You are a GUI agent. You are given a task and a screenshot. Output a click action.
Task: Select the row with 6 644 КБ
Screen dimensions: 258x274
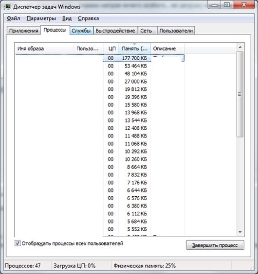pyautogui.click(x=100, y=190)
